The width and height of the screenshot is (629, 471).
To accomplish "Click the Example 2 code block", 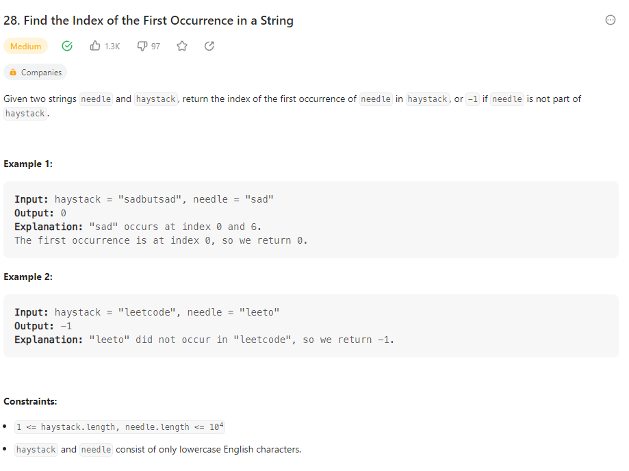I will 311,326.
